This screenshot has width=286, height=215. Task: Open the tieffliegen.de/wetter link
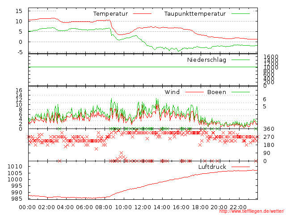point(252,211)
